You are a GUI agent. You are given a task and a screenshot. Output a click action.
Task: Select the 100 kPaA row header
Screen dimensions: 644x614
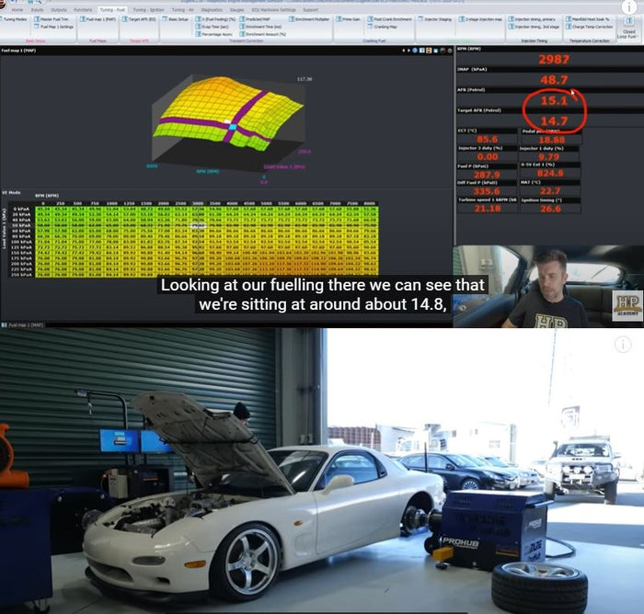tap(21, 242)
